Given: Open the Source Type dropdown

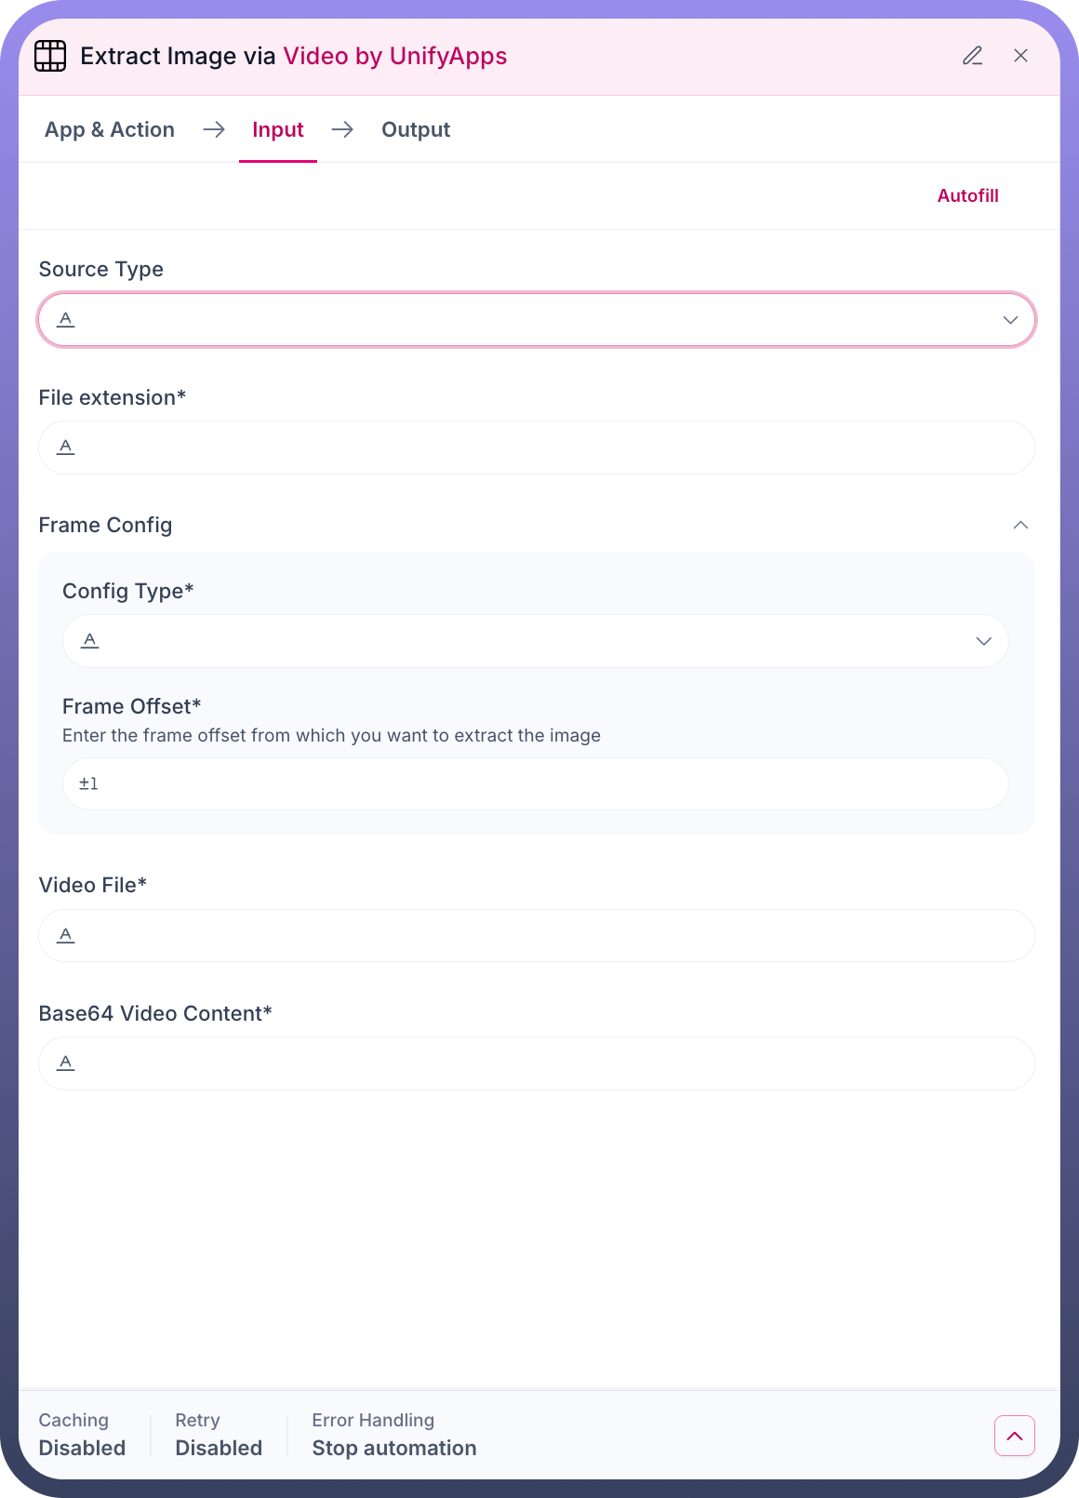Looking at the screenshot, I should click(x=537, y=320).
